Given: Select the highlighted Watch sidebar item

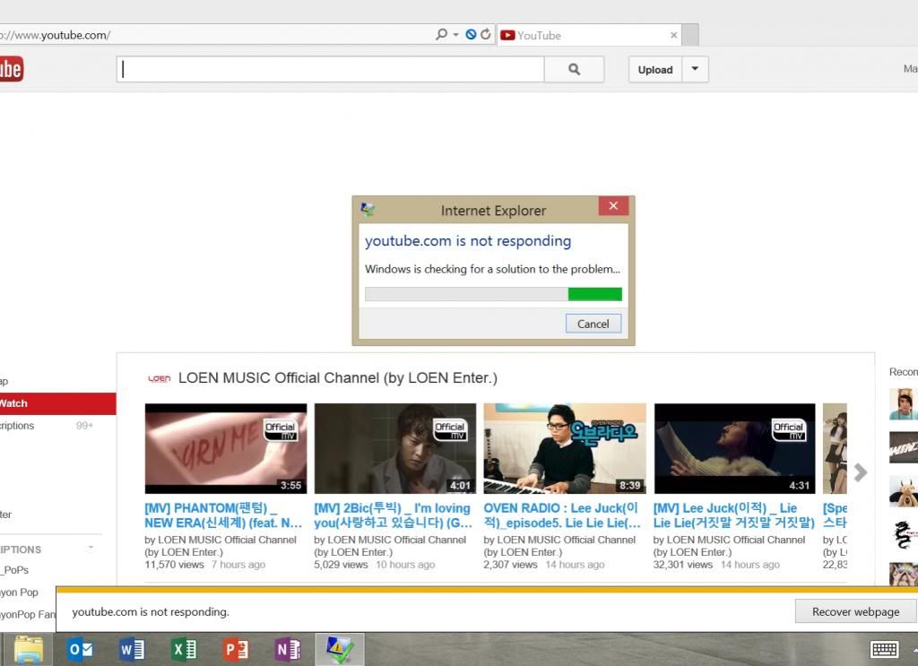Looking at the screenshot, I should point(58,403).
